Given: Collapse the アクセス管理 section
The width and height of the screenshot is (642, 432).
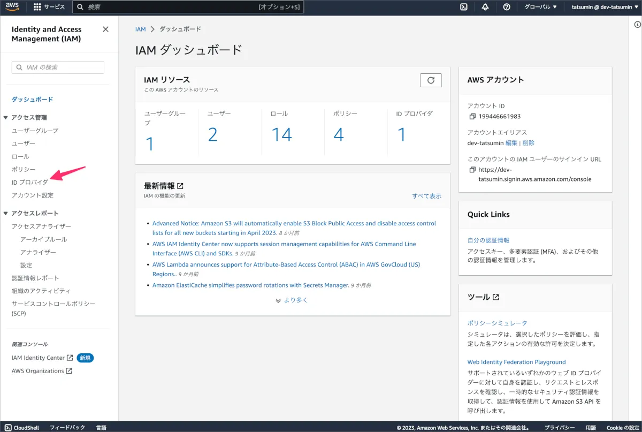Looking at the screenshot, I should pos(6,118).
